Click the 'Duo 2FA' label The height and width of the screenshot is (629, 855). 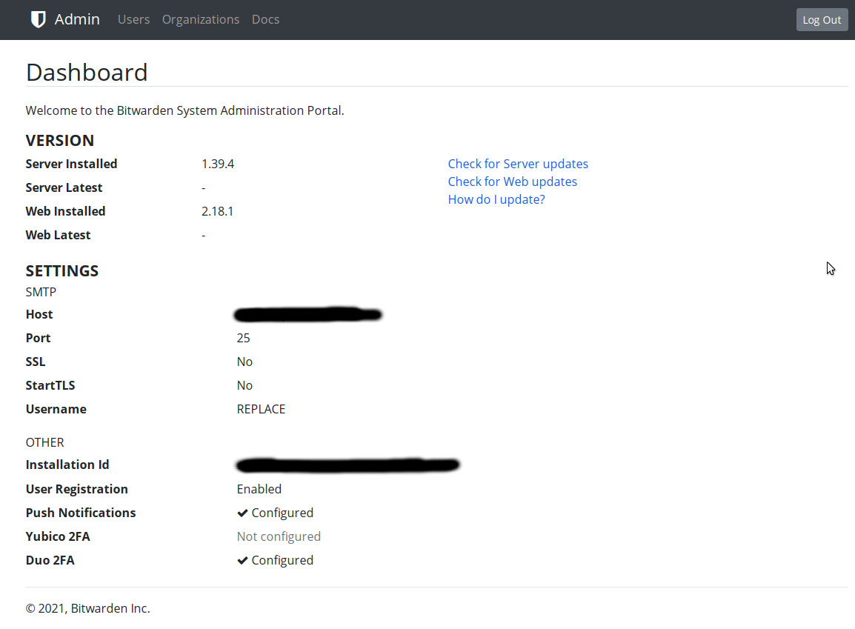[x=50, y=560]
